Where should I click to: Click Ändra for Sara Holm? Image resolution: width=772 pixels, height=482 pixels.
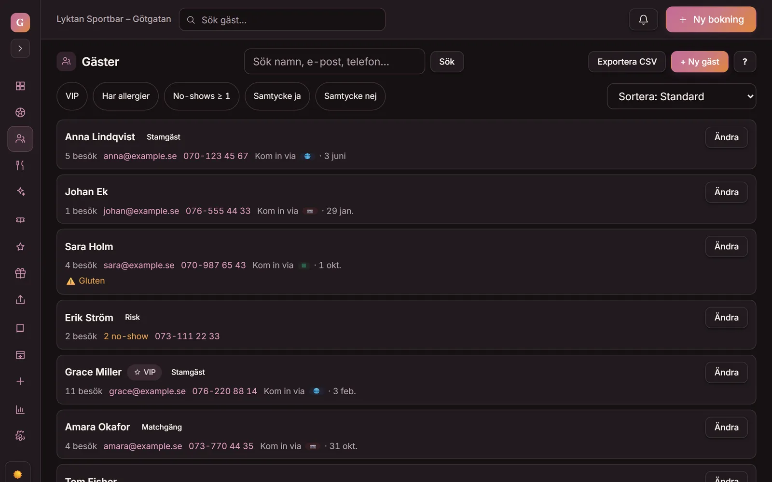[726, 246]
